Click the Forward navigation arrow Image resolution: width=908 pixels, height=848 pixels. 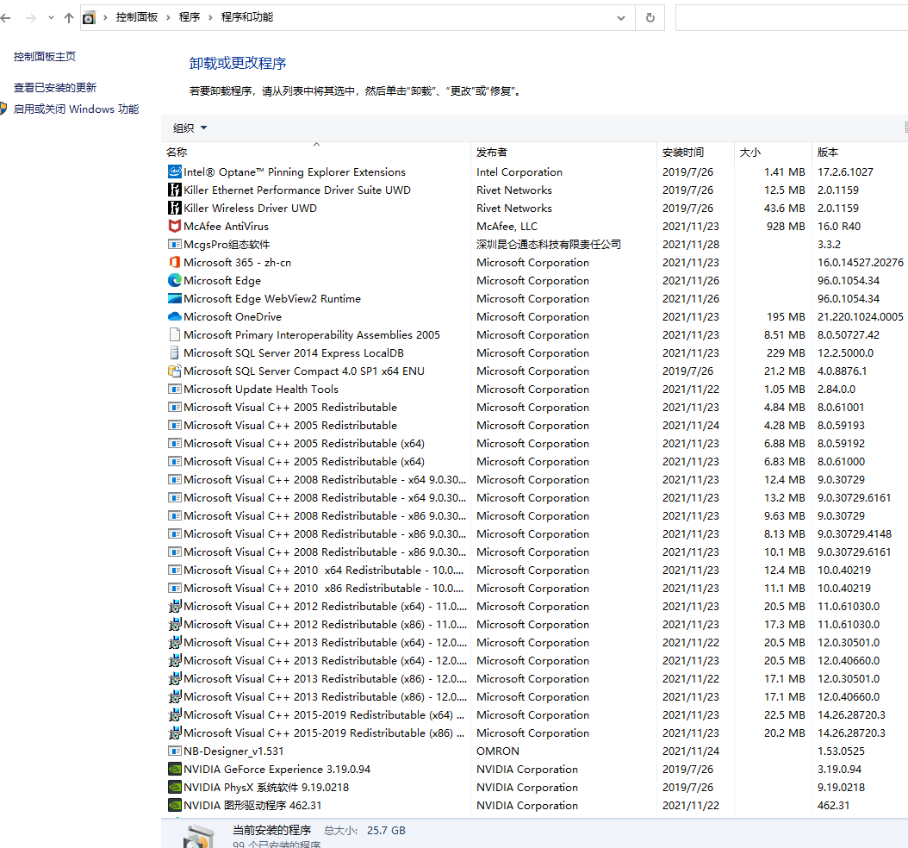(31, 18)
